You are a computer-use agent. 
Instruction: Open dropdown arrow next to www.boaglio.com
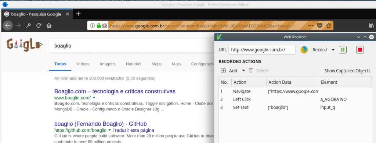[94, 98]
